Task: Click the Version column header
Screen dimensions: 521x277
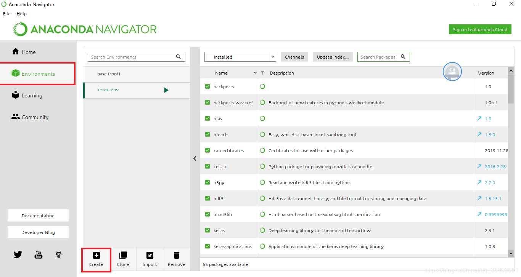Action: tap(486, 73)
